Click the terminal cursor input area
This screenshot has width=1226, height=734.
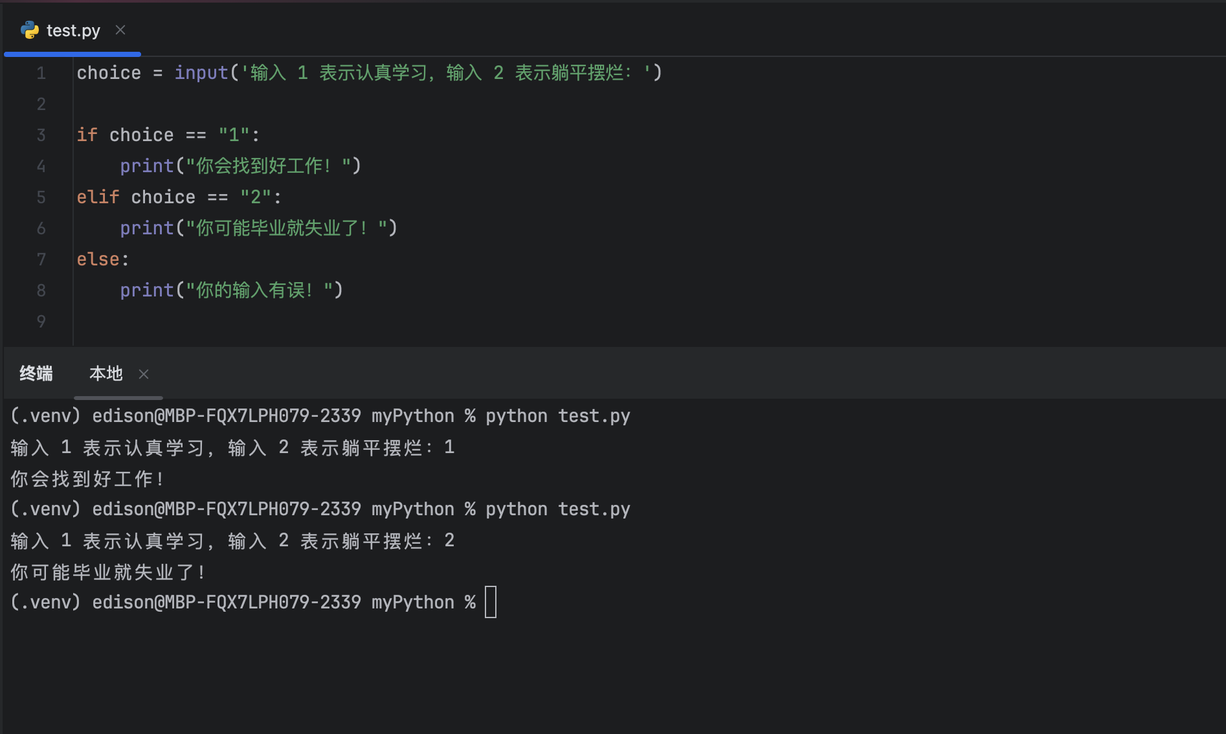491,601
